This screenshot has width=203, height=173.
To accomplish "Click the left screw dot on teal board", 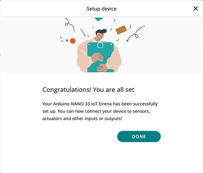I will pyautogui.click(x=89, y=44).
